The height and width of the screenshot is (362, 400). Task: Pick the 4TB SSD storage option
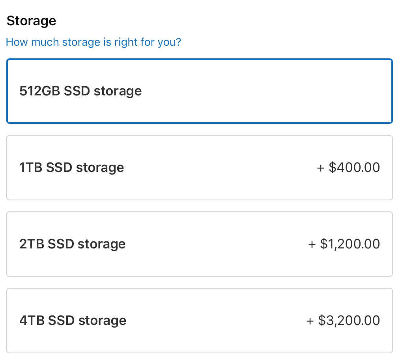pos(199,320)
